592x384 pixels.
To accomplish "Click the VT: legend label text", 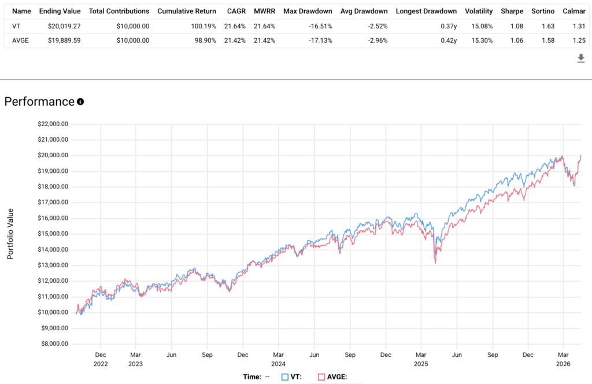I will coord(296,377).
